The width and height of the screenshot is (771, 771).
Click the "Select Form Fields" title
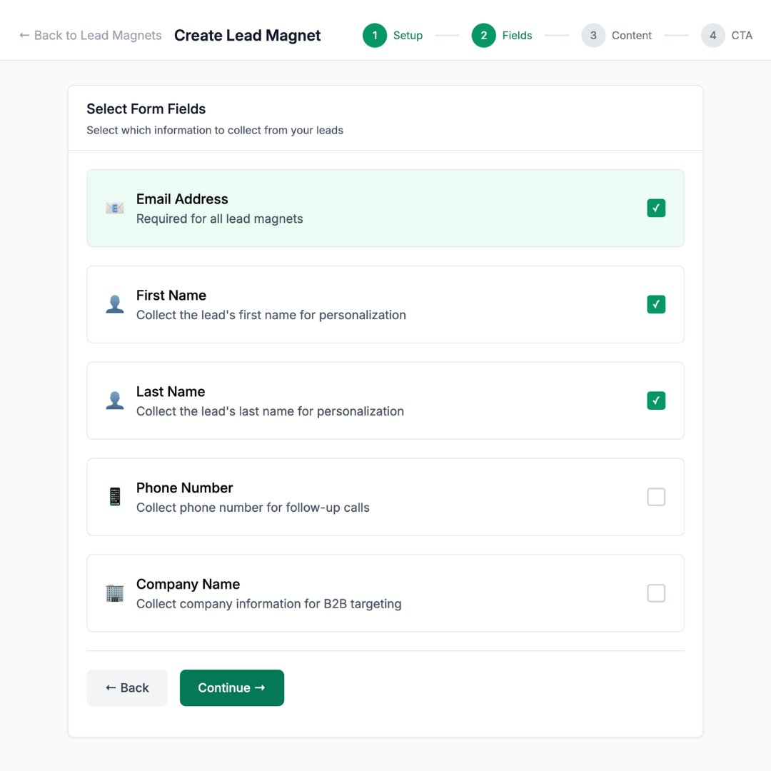pos(146,109)
